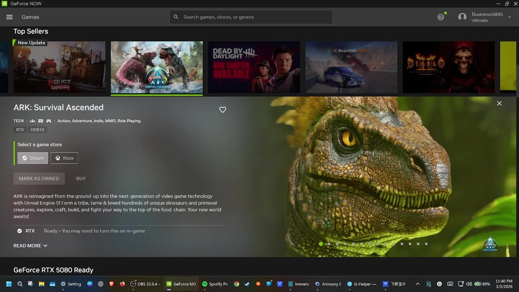Open the Games page label
Viewport: 519px width, 292px height.
click(x=30, y=17)
